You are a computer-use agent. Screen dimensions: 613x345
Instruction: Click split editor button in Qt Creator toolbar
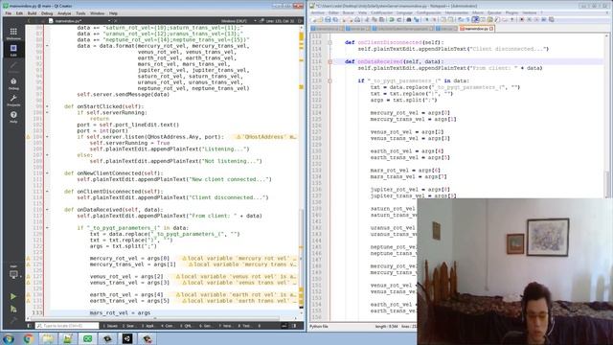(x=300, y=21)
